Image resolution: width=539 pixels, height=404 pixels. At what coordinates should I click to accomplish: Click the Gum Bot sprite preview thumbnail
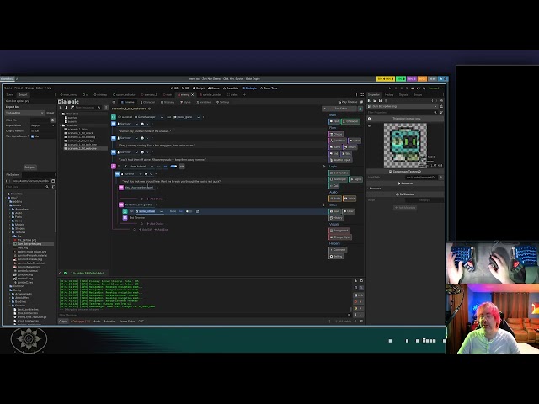(x=405, y=145)
